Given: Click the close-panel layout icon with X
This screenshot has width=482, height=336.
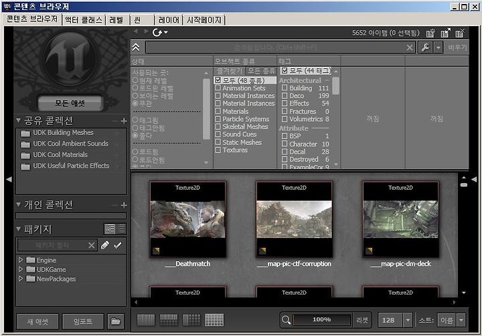Looking at the screenshot, I should click(x=460, y=33).
